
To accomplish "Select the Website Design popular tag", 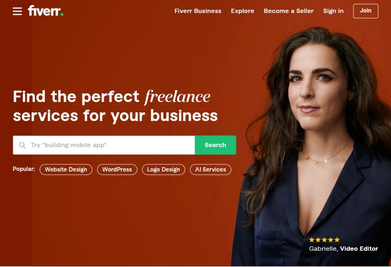I will (x=66, y=169).
